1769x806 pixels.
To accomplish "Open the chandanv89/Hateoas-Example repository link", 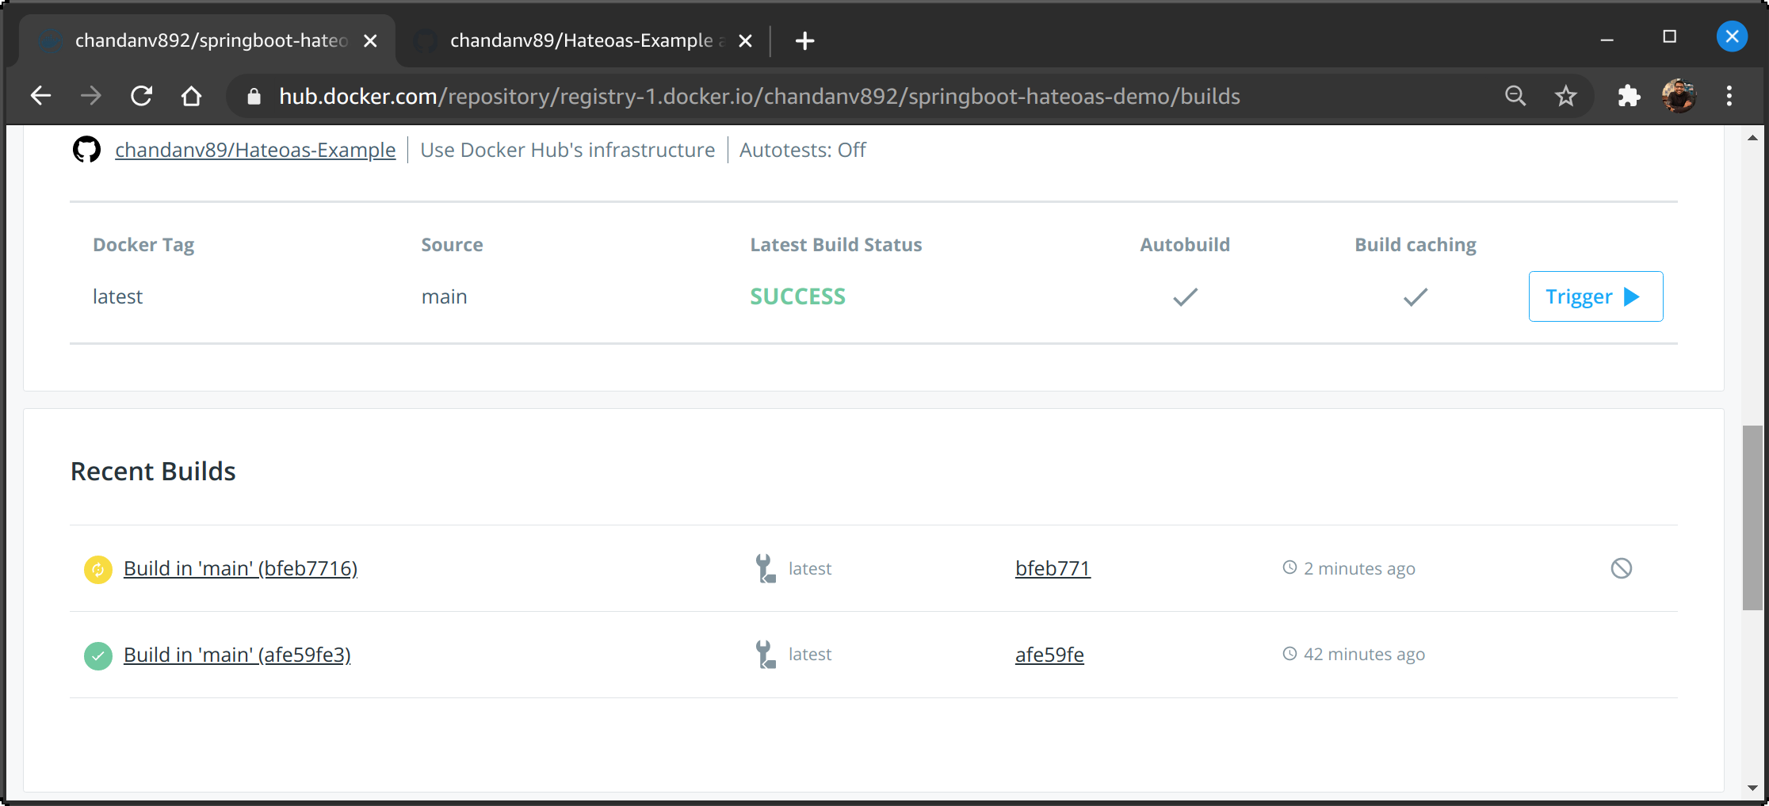I will tap(255, 150).
